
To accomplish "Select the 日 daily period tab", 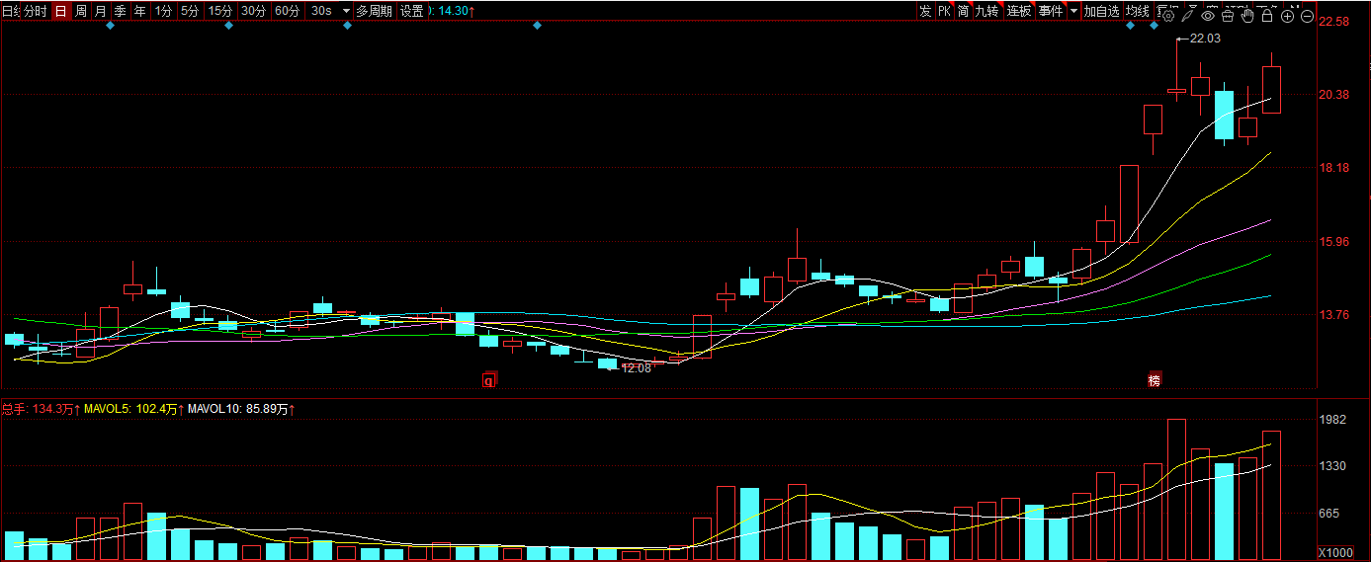I will tap(60, 11).
